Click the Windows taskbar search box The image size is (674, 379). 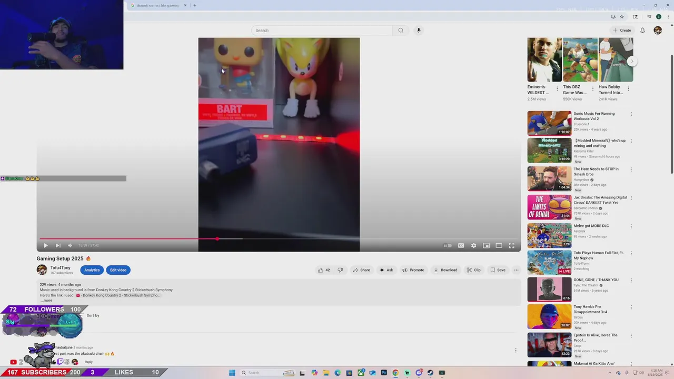(267, 373)
